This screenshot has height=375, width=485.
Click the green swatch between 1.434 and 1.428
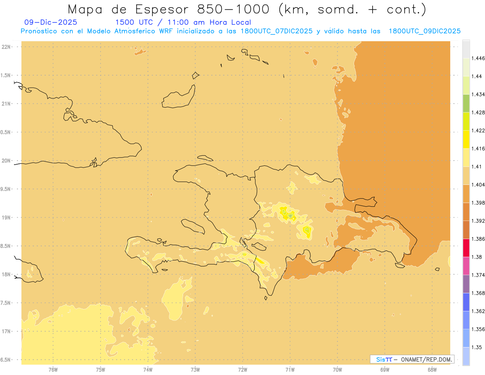(x=466, y=103)
